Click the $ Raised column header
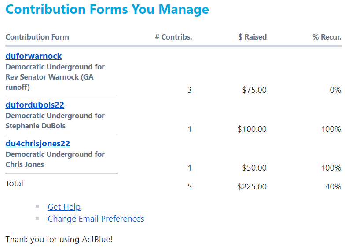Screen dimensions: 349x247 252,37
